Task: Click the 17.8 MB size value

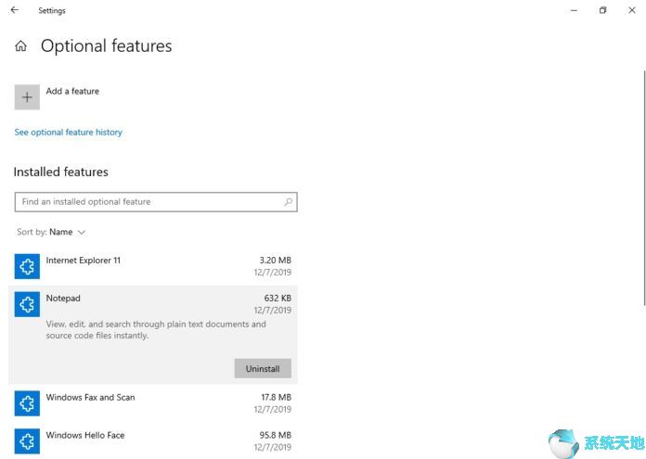Action: point(276,397)
